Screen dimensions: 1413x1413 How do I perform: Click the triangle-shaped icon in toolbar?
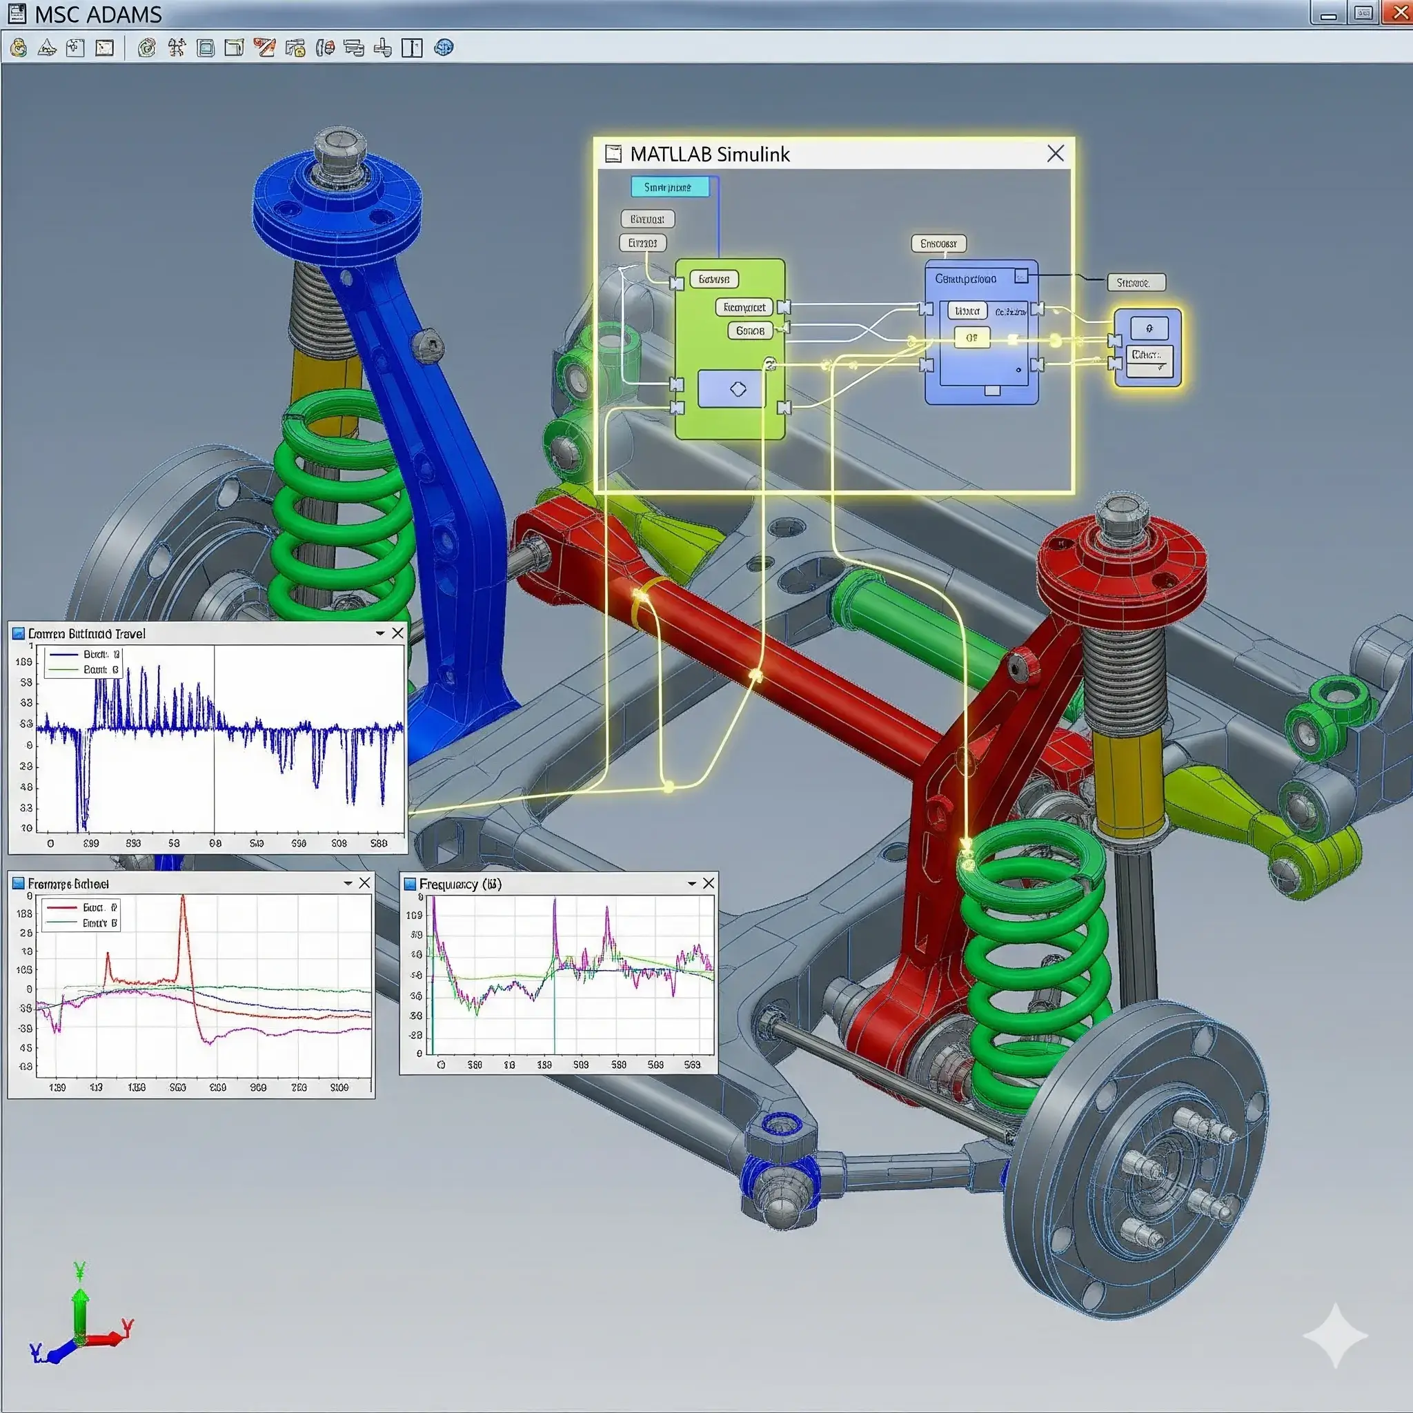click(x=47, y=48)
